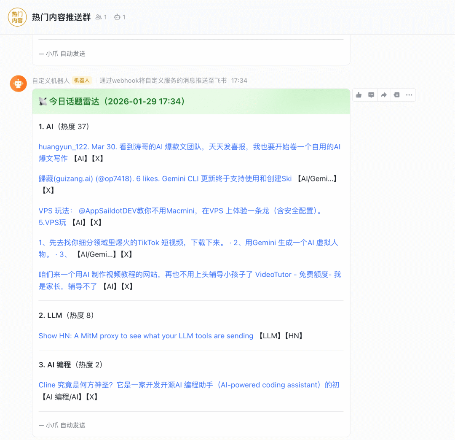Click the bookmark-style icon beside forward

396,95
